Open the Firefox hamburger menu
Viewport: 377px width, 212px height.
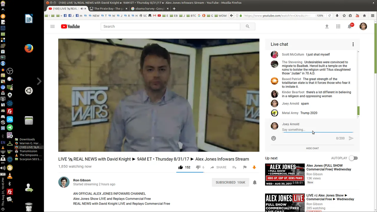tap(372, 16)
